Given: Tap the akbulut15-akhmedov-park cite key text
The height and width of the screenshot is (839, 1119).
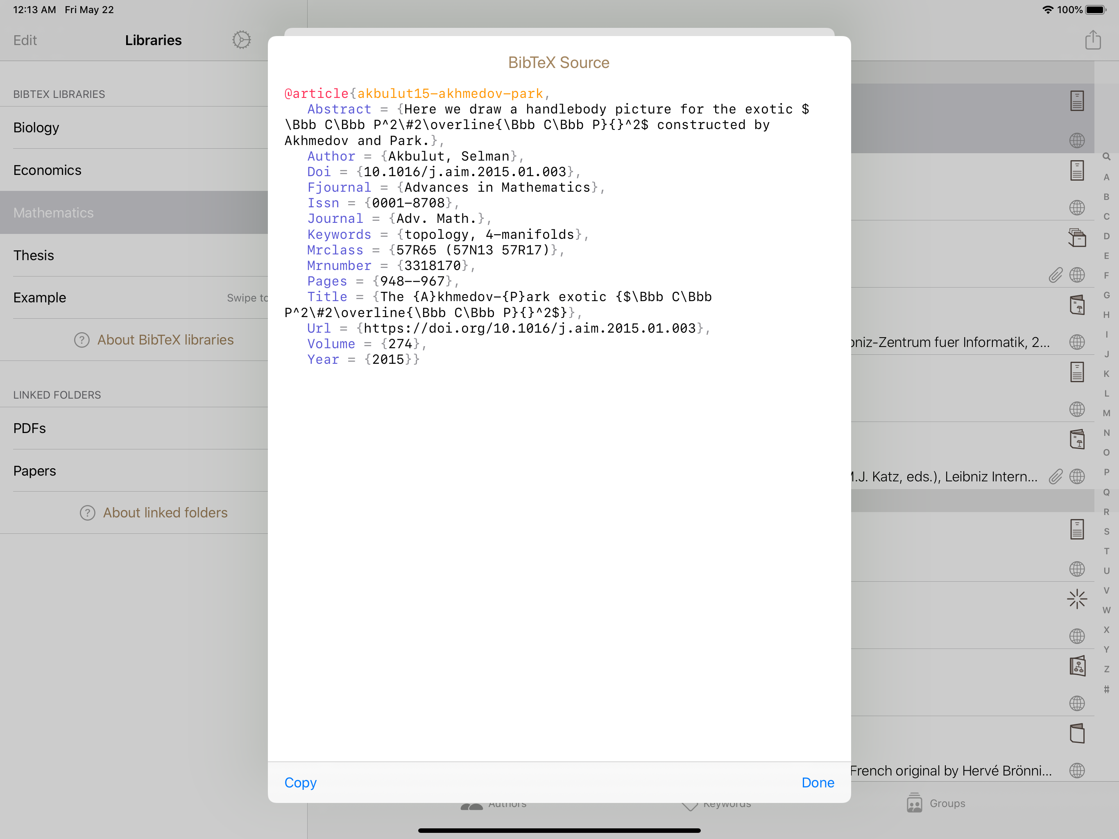Looking at the screenshot, I should [x=450, y=94].
